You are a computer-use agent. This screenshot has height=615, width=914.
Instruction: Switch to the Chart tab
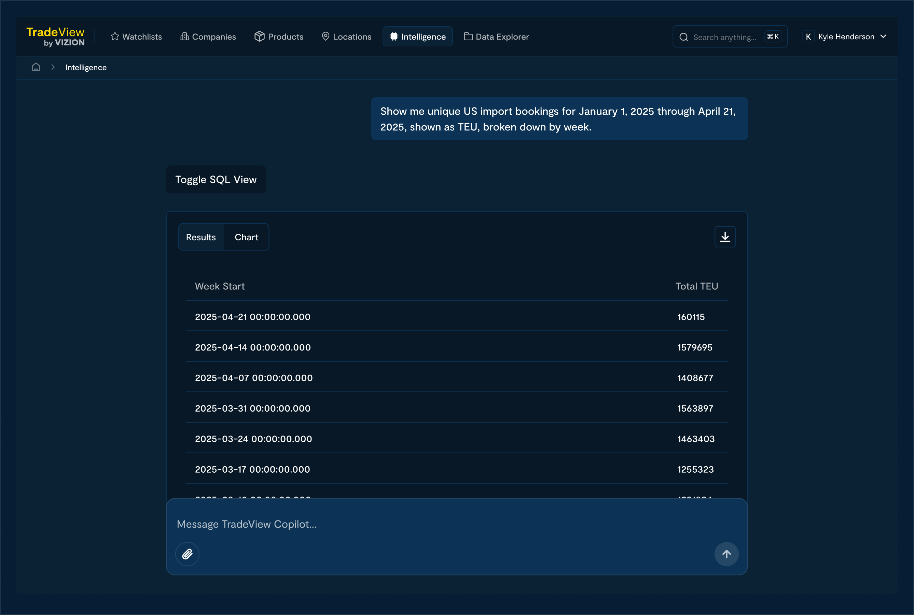coord(246,237)
